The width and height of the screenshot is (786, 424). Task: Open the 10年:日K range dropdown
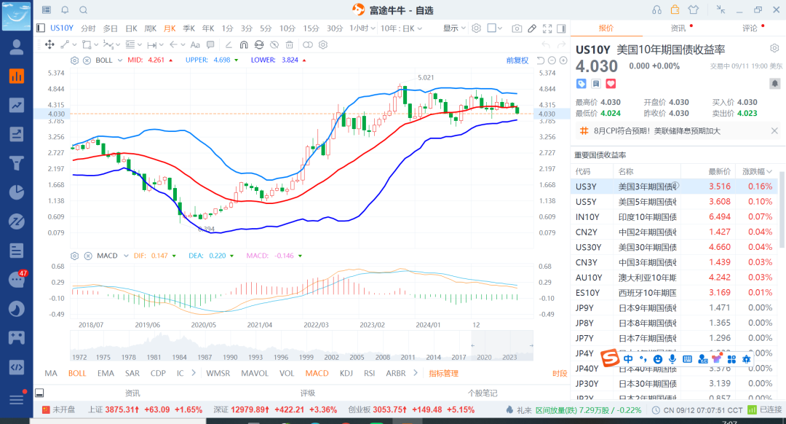click(x=401, y=28)
